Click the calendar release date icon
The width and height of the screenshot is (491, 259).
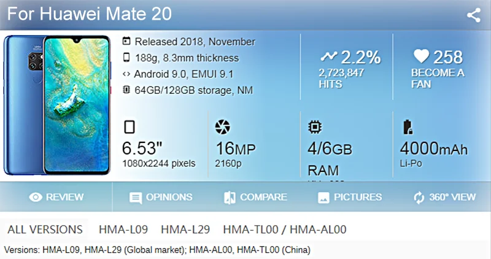coord(126,41)
